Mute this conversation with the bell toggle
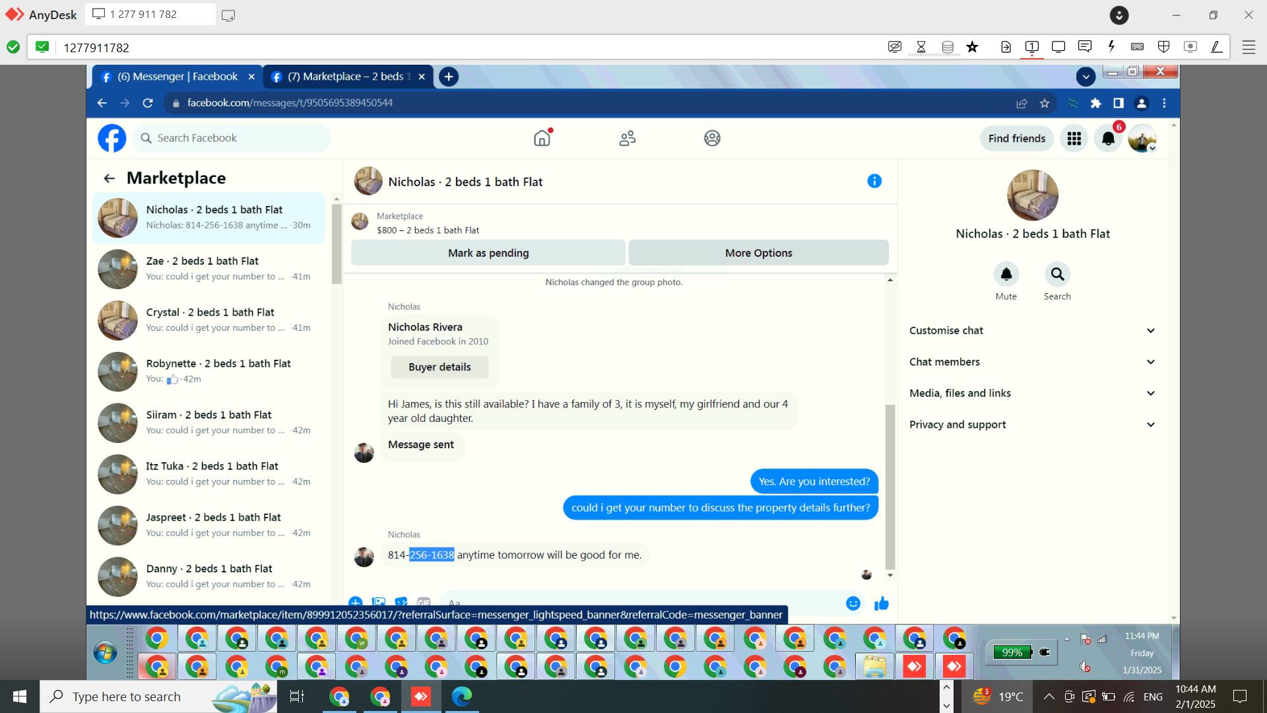This screenshot has width=1267, height=713. pos(1006,274)
